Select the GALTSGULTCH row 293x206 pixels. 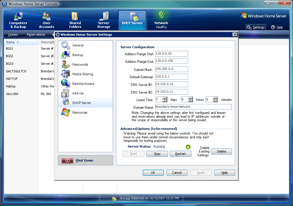[x=29, y=71]
